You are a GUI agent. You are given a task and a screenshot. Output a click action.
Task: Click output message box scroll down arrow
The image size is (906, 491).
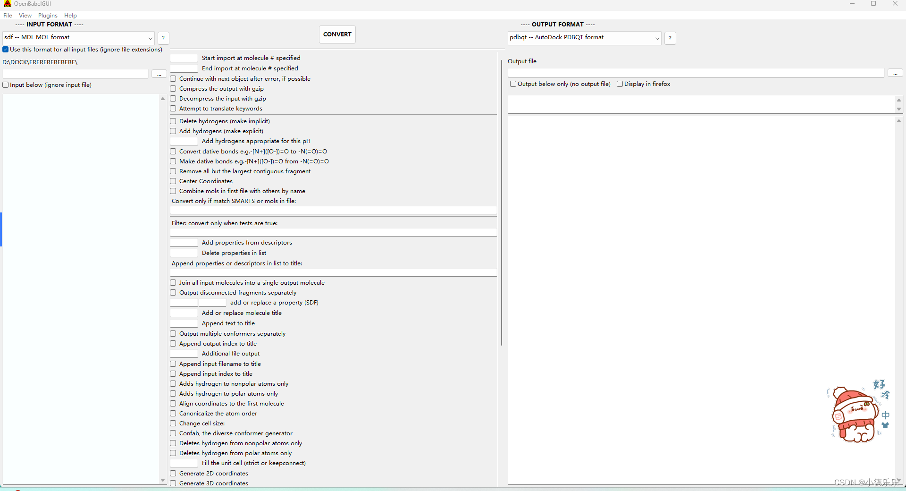(x=899, y=109)
